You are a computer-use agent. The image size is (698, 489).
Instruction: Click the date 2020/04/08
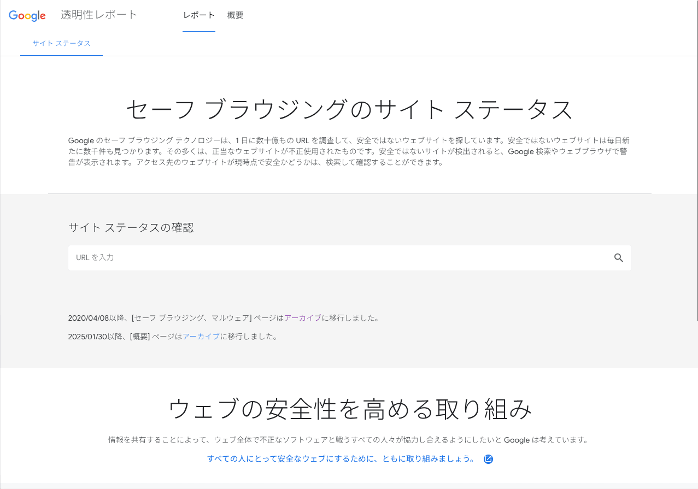(89, 317)
